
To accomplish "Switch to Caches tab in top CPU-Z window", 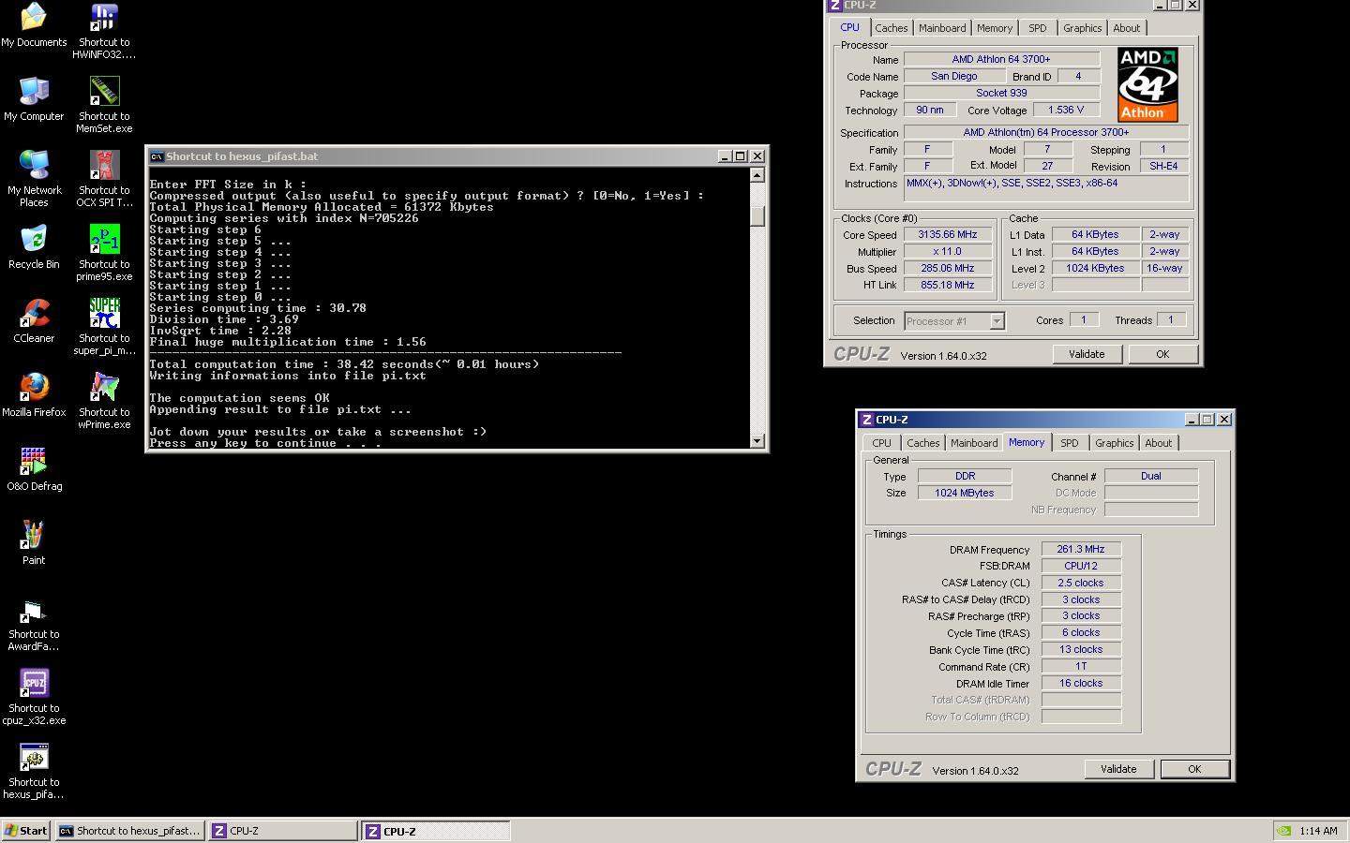I will 891,28.
